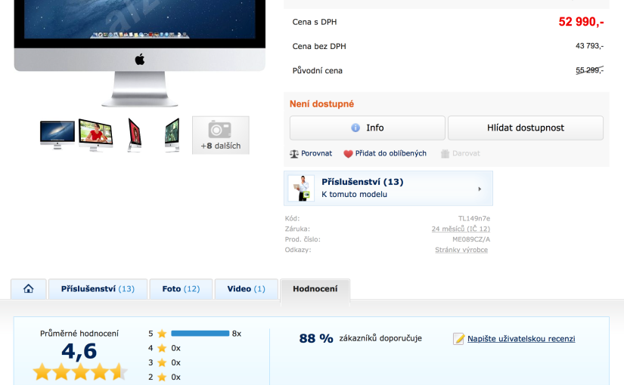Screen dimensions: 624x385
Task: Open the 24 měsíců warranty link
Action: (x=461, y=229)
